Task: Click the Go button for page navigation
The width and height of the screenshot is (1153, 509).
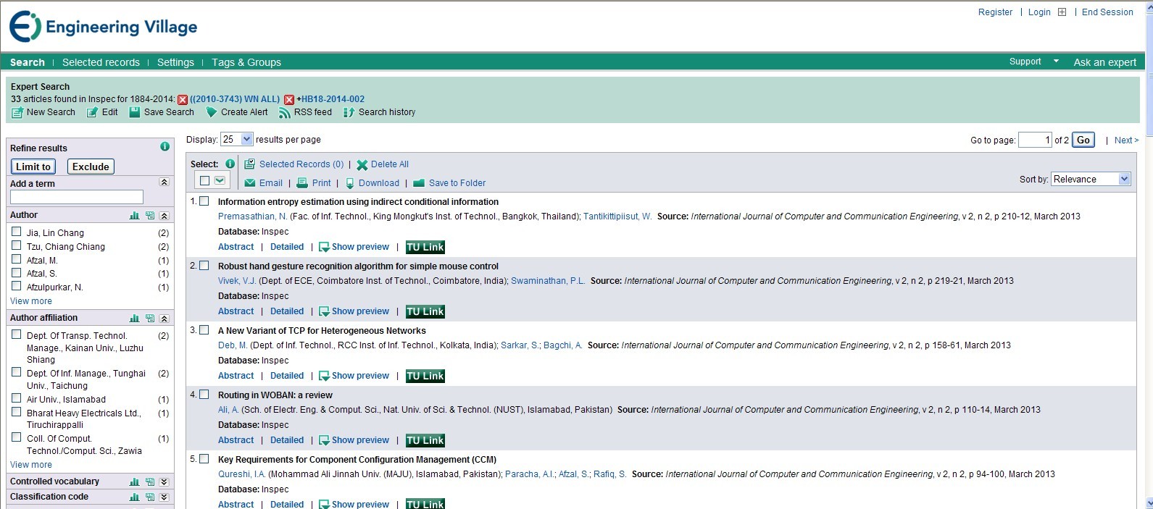Action: [1083, 140]
